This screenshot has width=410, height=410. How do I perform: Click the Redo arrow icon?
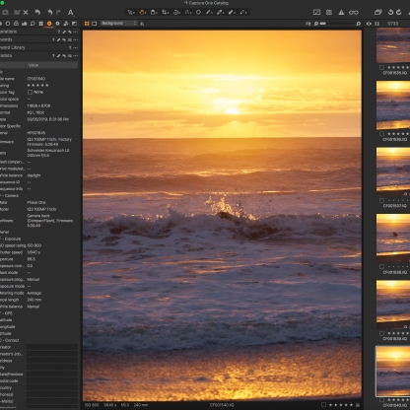(x=58, y=13)
